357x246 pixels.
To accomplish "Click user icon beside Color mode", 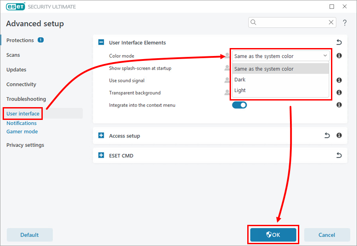I will (227, 56).
